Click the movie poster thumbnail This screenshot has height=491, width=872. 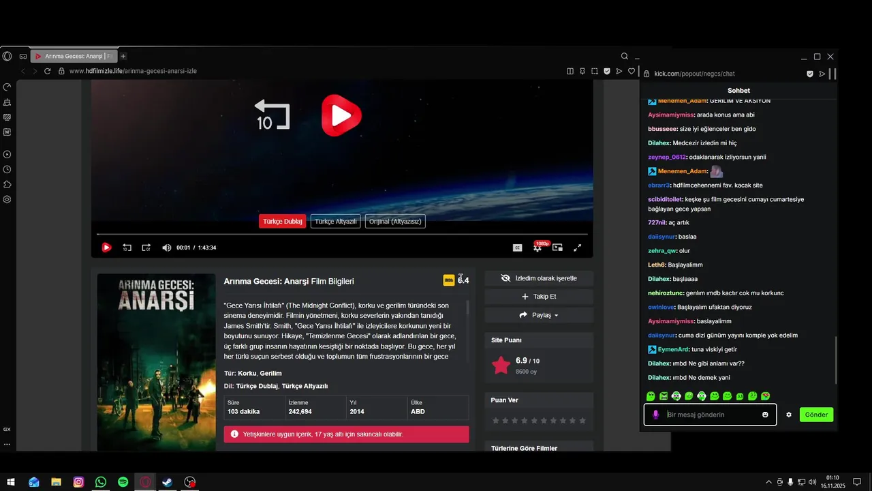(x=156, y=362)
